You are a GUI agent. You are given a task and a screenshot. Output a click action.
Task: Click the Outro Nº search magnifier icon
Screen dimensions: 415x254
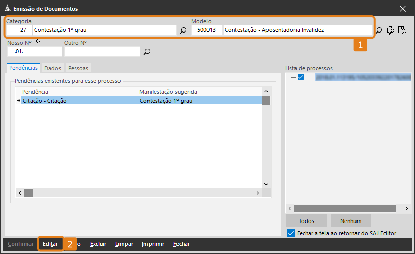point(147,52)
